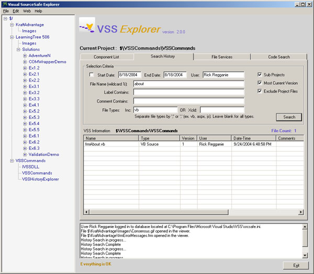This screenshot has height=274, width=314.
Task: Open the Help menu
Action: point(38,11)
